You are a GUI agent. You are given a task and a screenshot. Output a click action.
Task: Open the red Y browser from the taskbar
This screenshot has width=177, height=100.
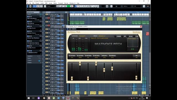pos(49,98)
